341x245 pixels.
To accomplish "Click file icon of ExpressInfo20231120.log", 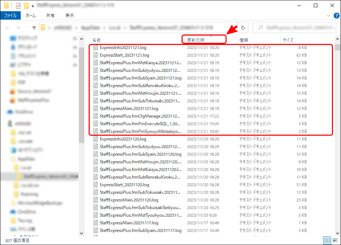I will 95,139.
